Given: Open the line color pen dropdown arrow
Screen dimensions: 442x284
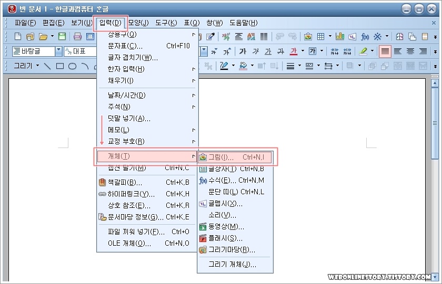Looking at the screenshot, I should pyautogui.click(x=233, y=66).
